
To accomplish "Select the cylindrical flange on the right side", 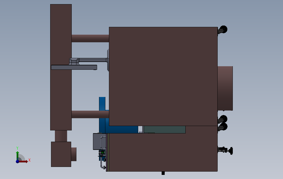I will [x=225, y=88].
